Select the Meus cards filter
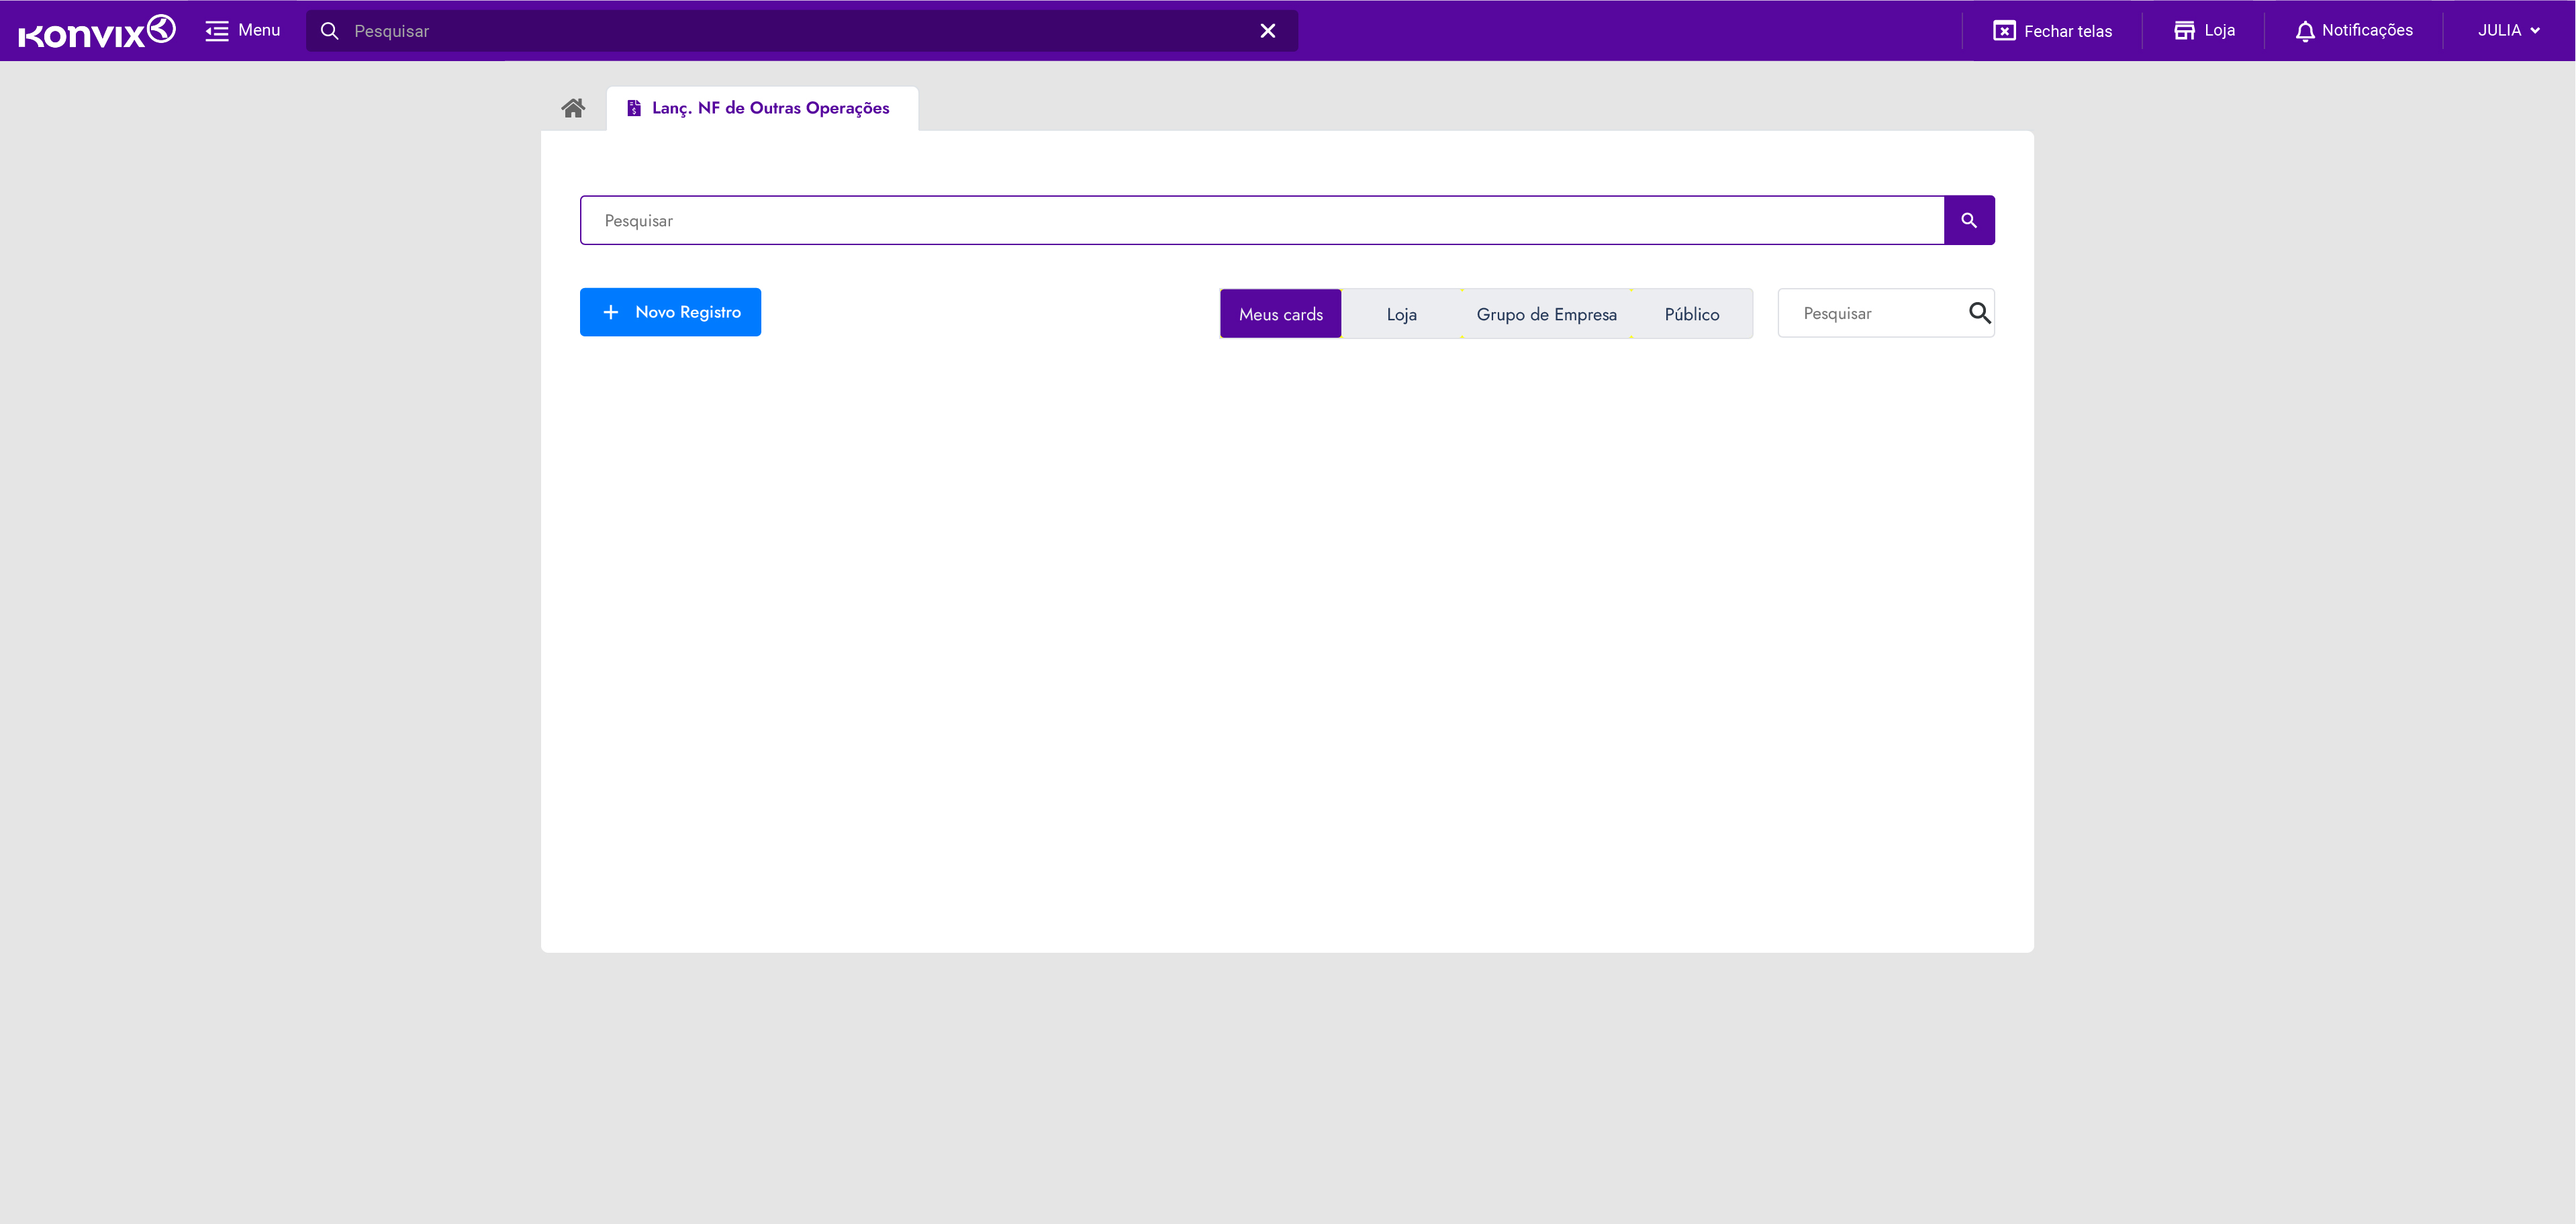 1280,314
